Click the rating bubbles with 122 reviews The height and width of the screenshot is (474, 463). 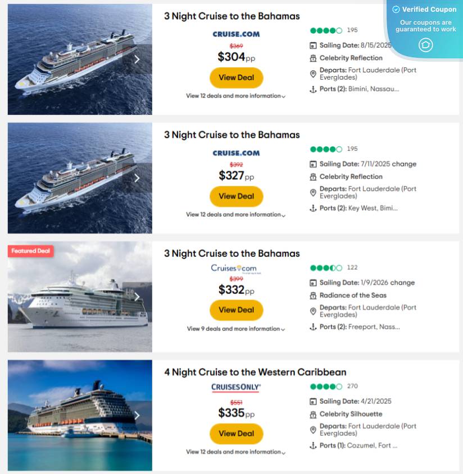pyautogui.click(x=326, y=268)
